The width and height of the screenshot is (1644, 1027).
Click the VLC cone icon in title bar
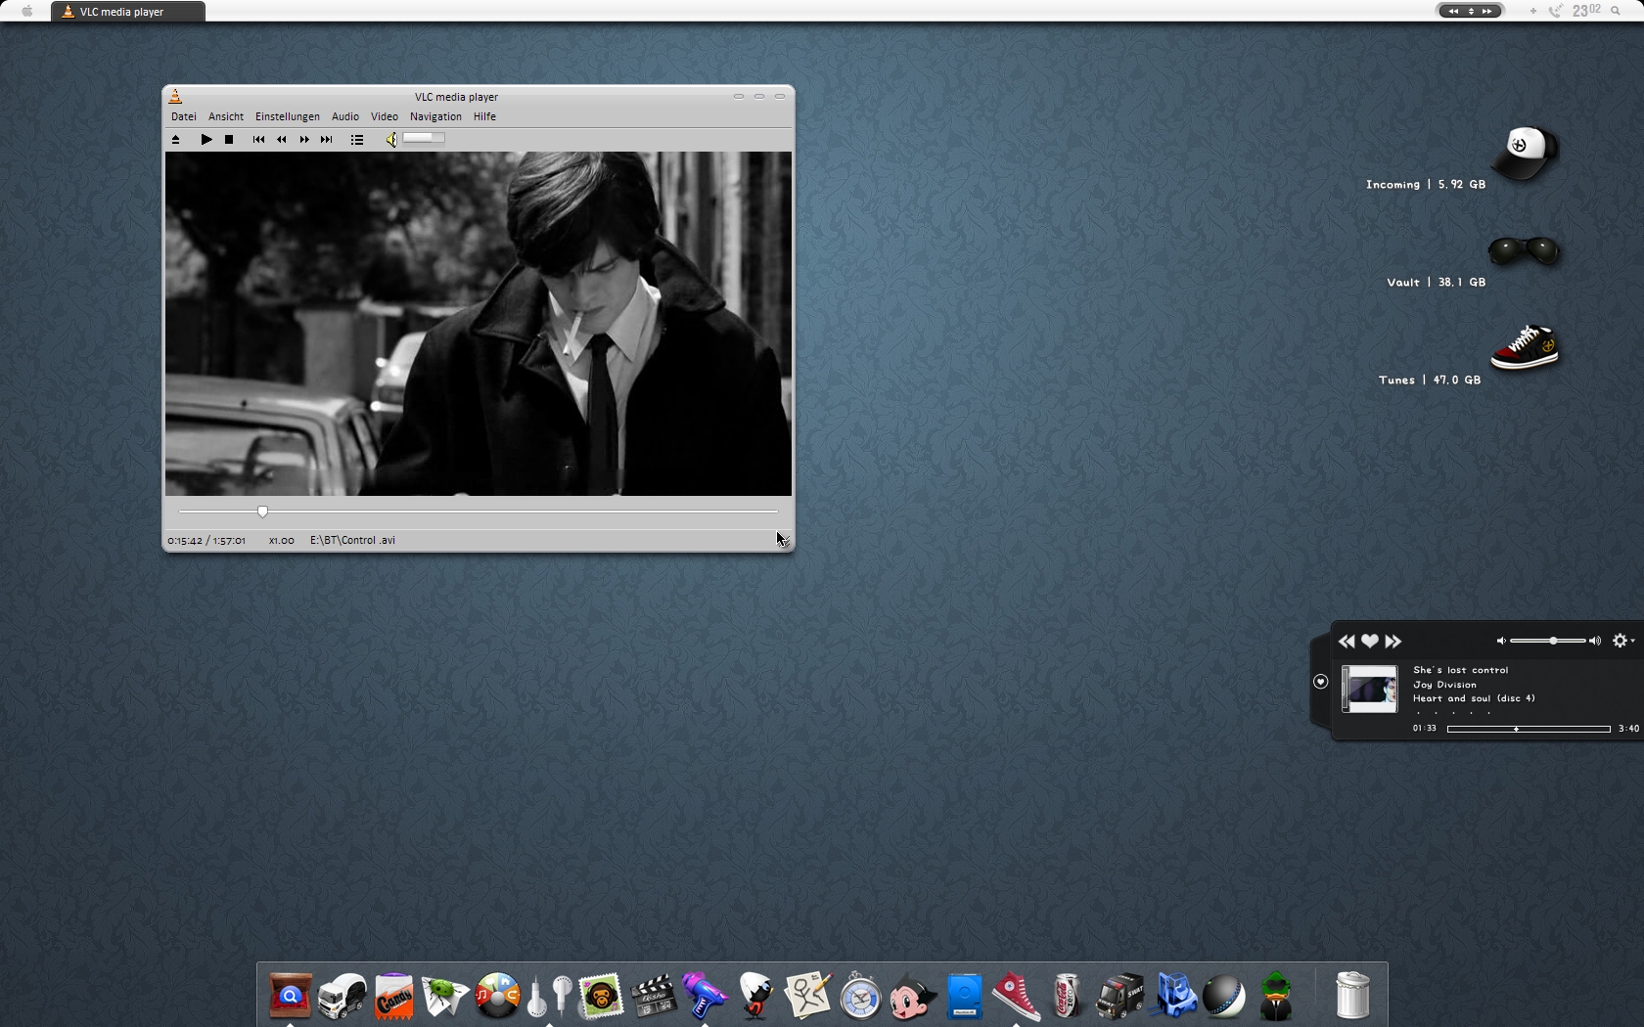[x=175, y=96]
